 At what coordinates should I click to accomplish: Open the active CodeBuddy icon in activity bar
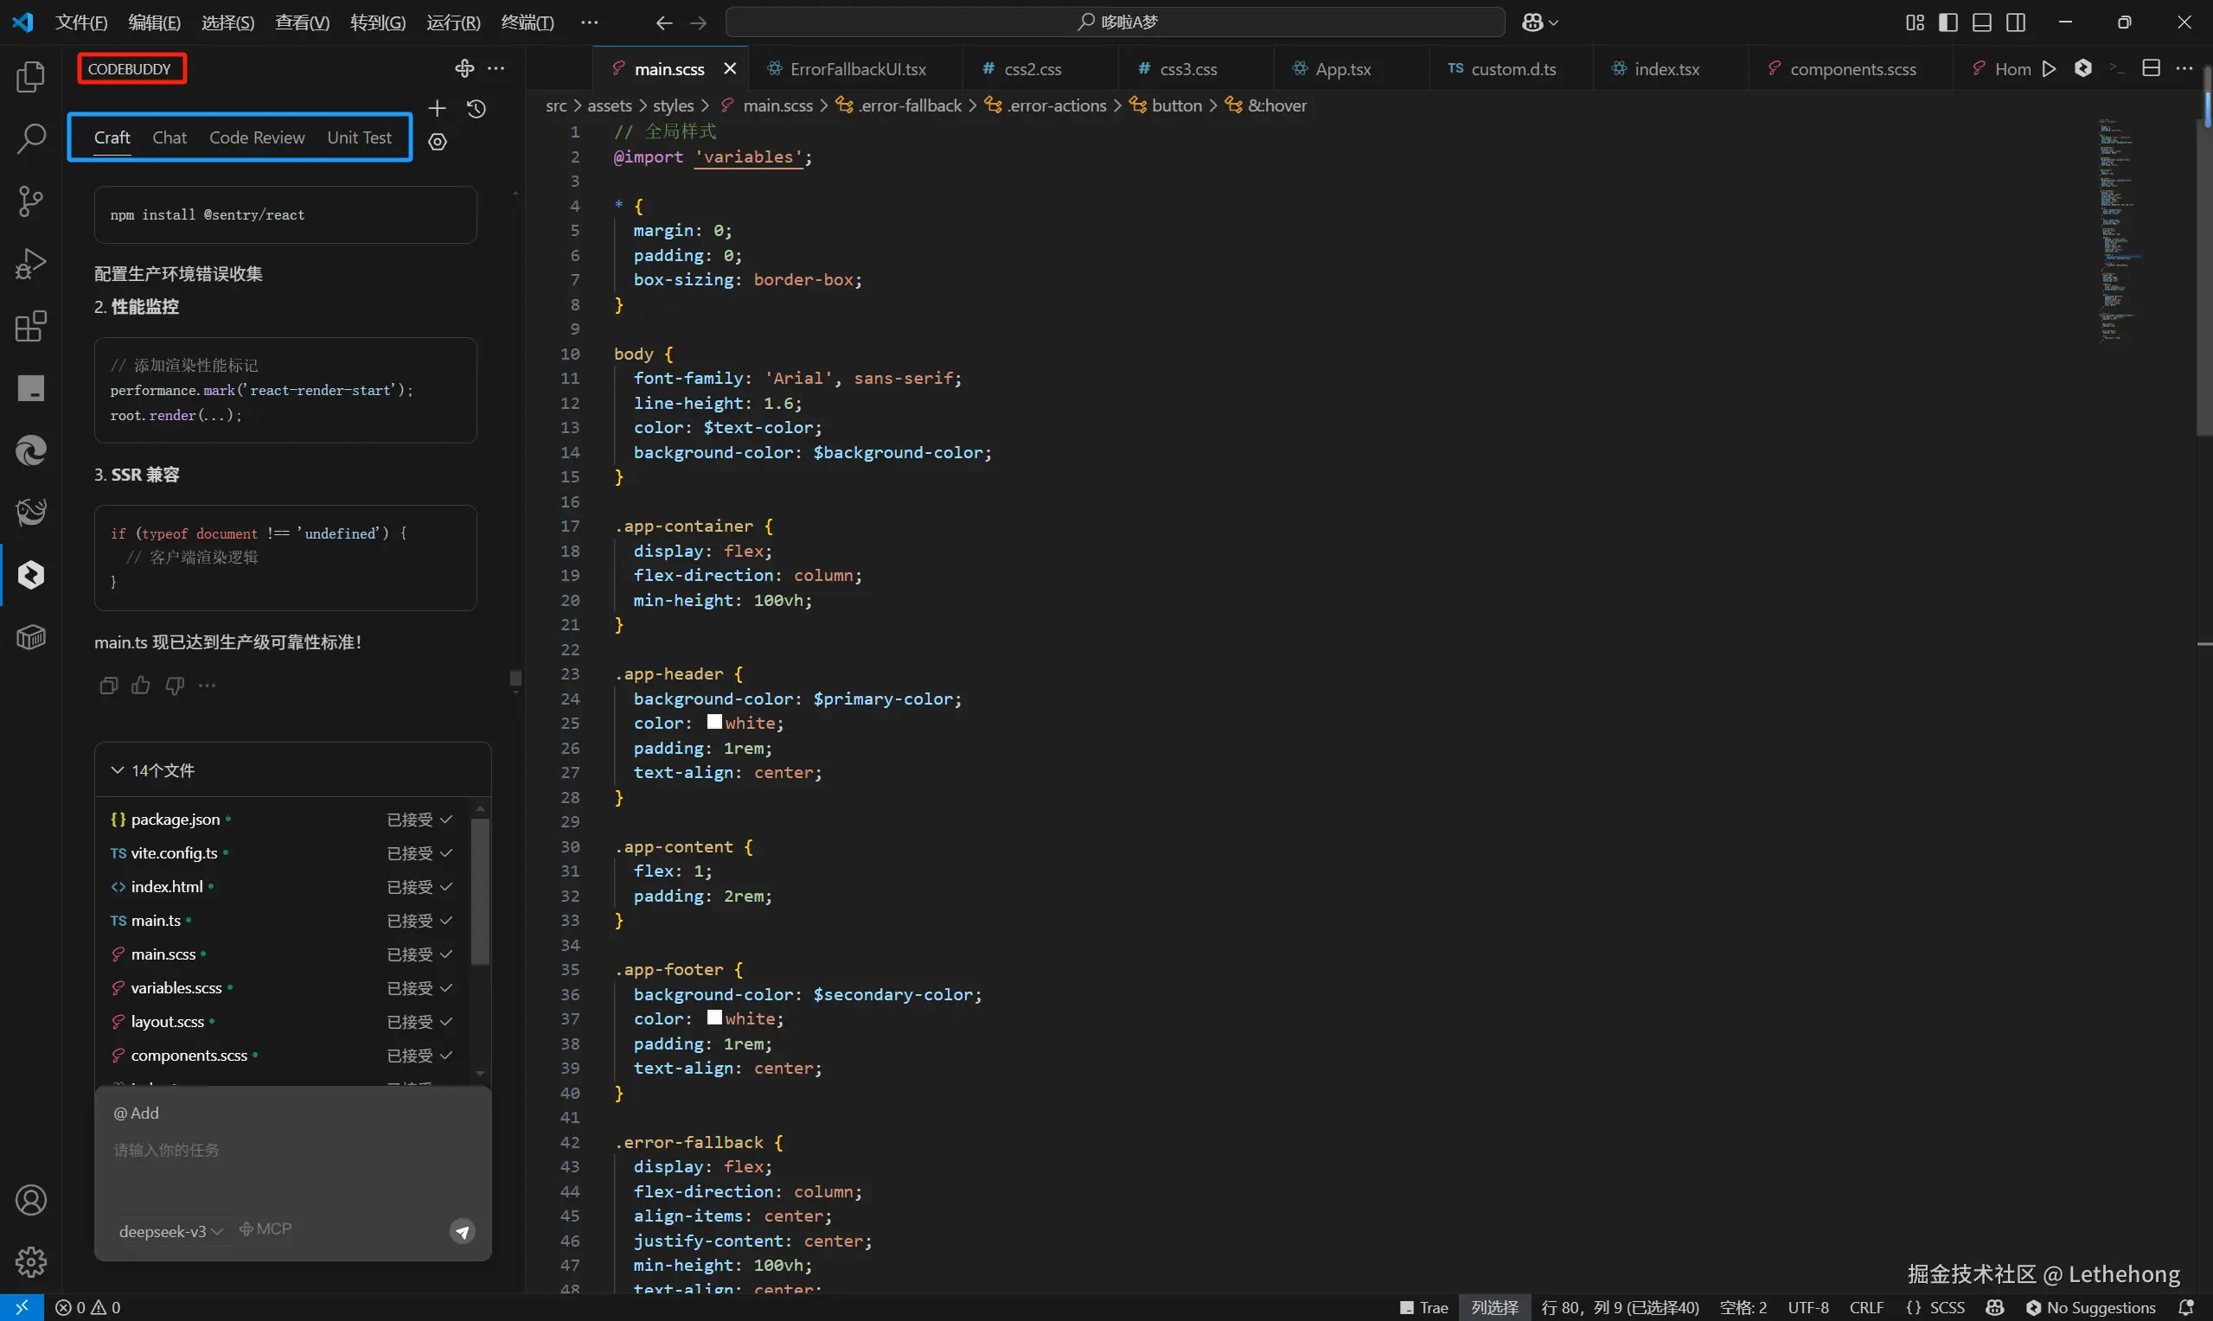coord(31,575)
